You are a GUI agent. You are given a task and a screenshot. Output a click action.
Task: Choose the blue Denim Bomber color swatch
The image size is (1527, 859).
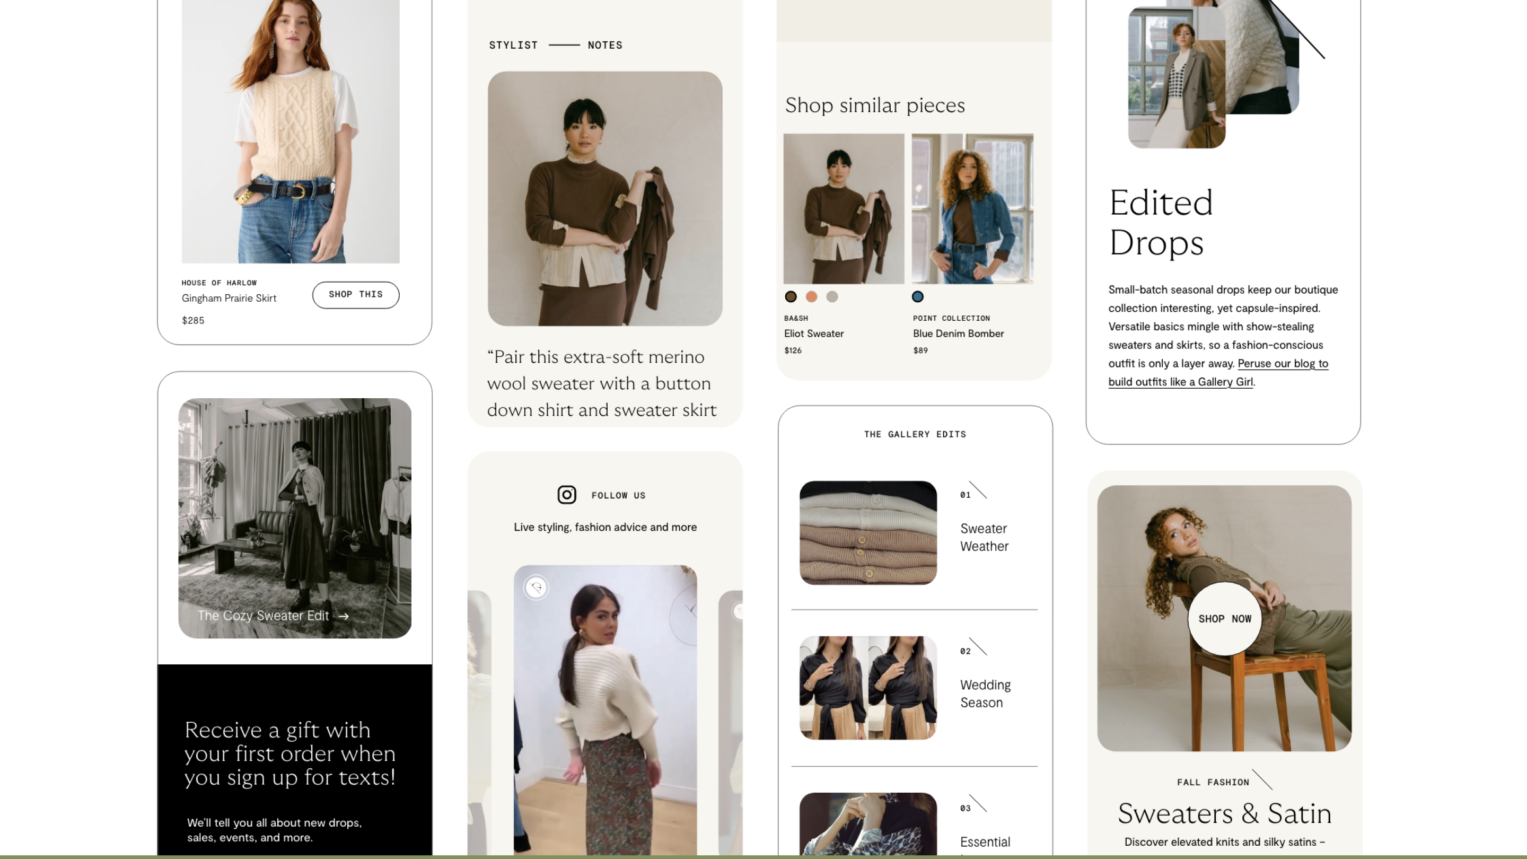click(x=917, y=296)
